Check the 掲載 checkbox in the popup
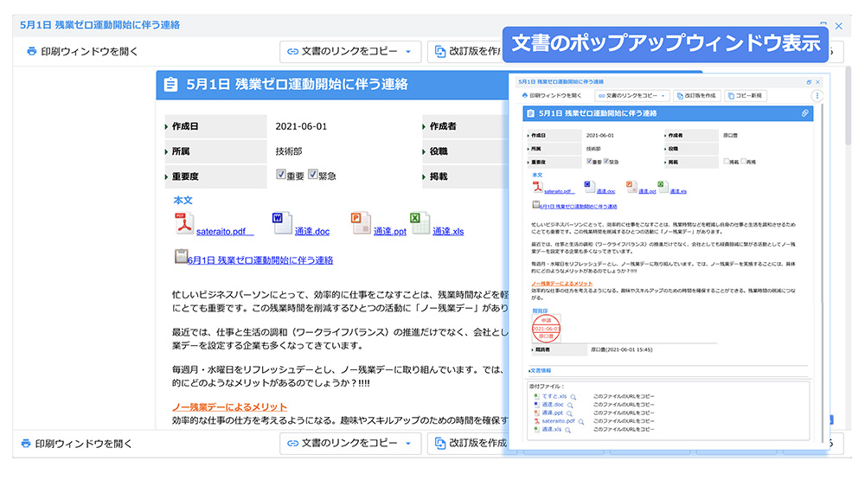 727,162
